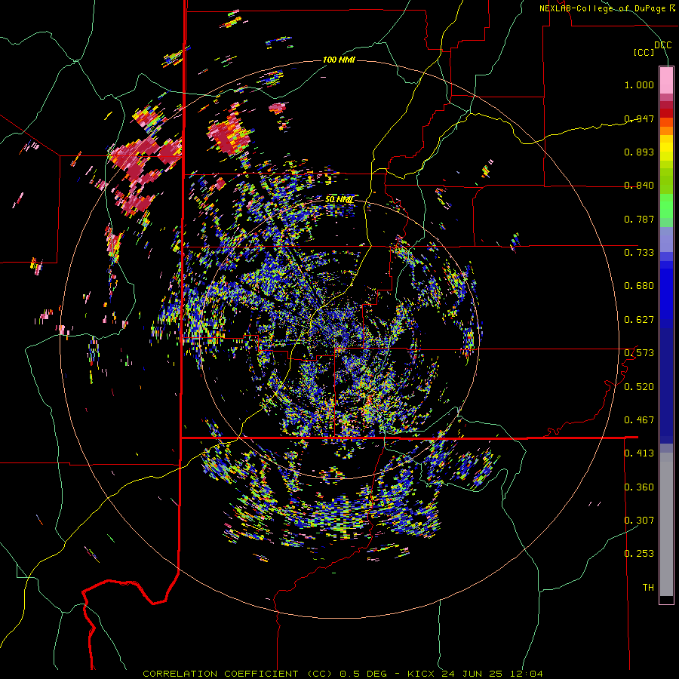This screenshot has height=679, width=679.
Task: Click the DCC label above the color scale
Action: 662,45
